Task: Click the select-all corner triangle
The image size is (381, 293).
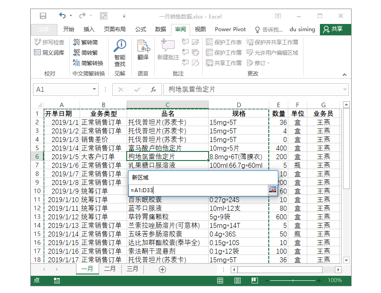Action: [40, 105]
